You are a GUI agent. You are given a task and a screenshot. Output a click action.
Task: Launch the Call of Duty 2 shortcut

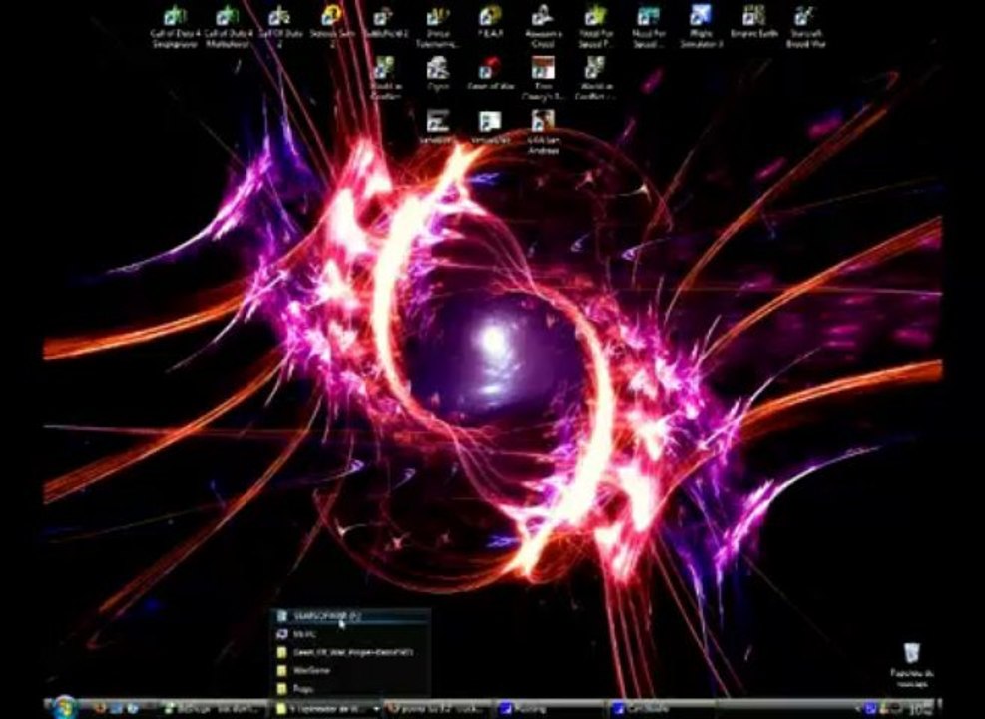tap(280, 26)
